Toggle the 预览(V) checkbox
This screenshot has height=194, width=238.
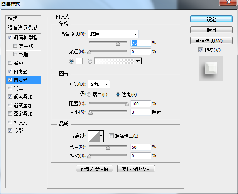coord(201,50)
